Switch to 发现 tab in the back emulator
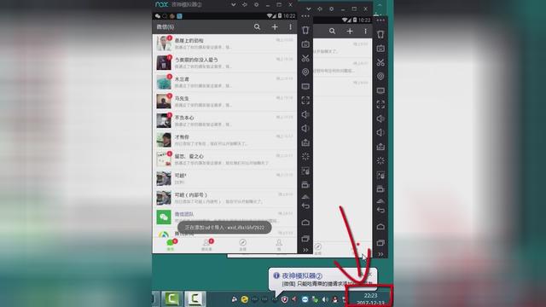This screenshot has width=546, height=307. pyautogui.click(x=318, y=249)
